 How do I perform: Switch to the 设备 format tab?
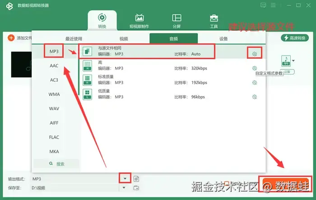[x=223, y=38]
